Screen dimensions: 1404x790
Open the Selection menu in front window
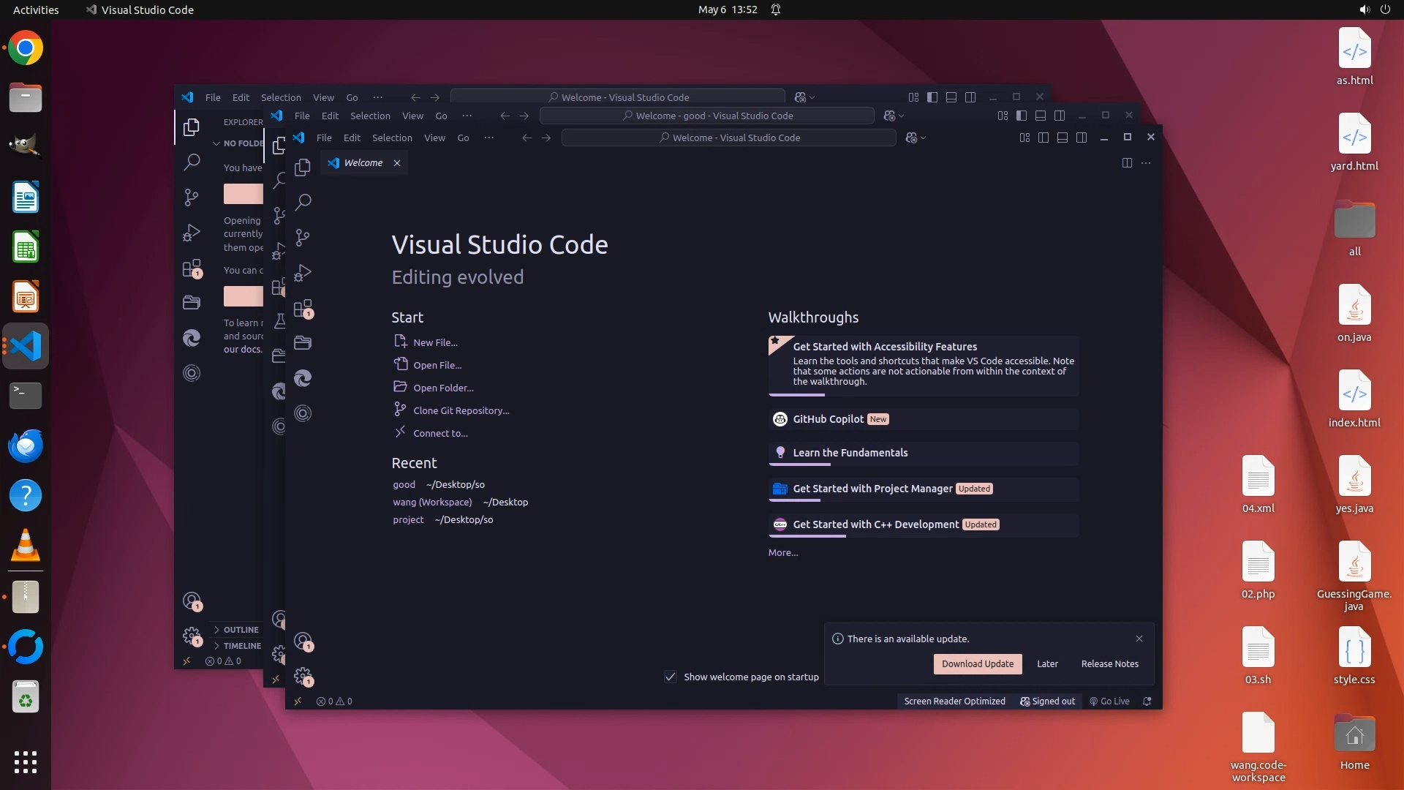pyautogui.click(x=392, y=138)
